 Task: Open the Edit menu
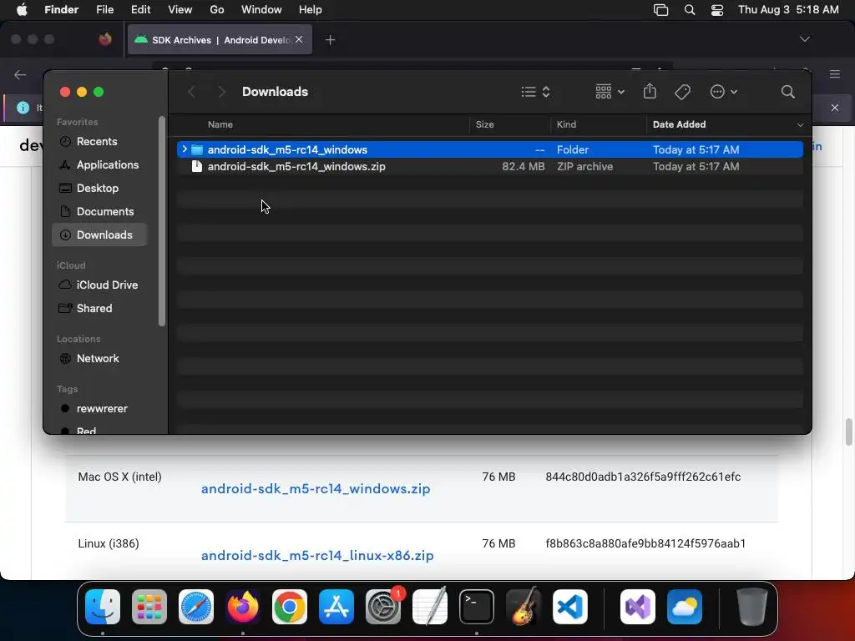click(x=140, y=10)
